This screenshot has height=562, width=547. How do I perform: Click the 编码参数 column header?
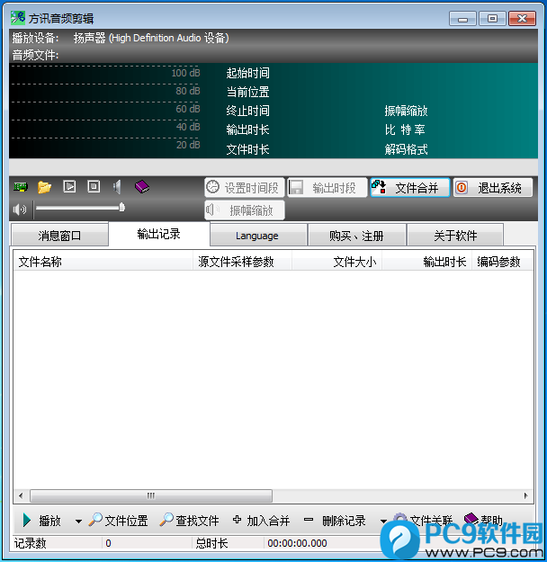coord(503,262)
